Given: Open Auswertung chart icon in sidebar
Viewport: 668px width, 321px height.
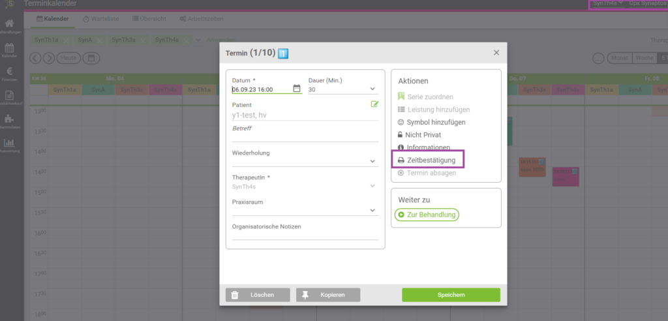Looking at the screenshot, I should point(9,144).
